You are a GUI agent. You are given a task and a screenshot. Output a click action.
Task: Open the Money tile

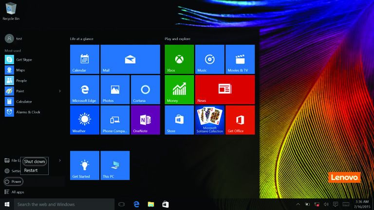[179, 90]
